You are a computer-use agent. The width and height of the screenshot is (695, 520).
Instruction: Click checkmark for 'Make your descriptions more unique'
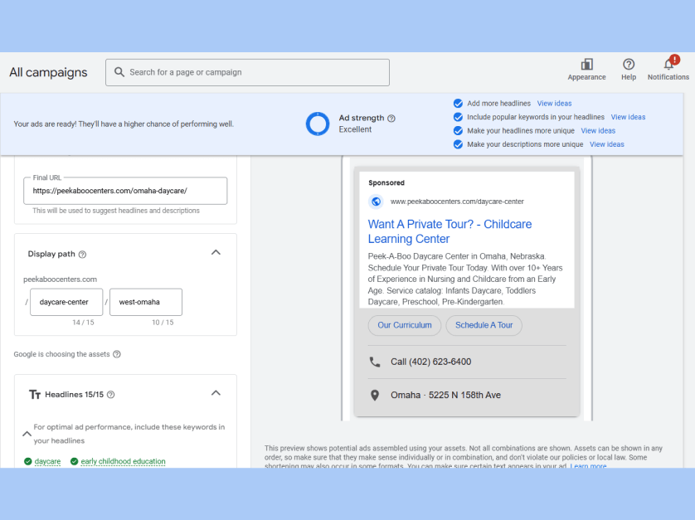(458, 144)
